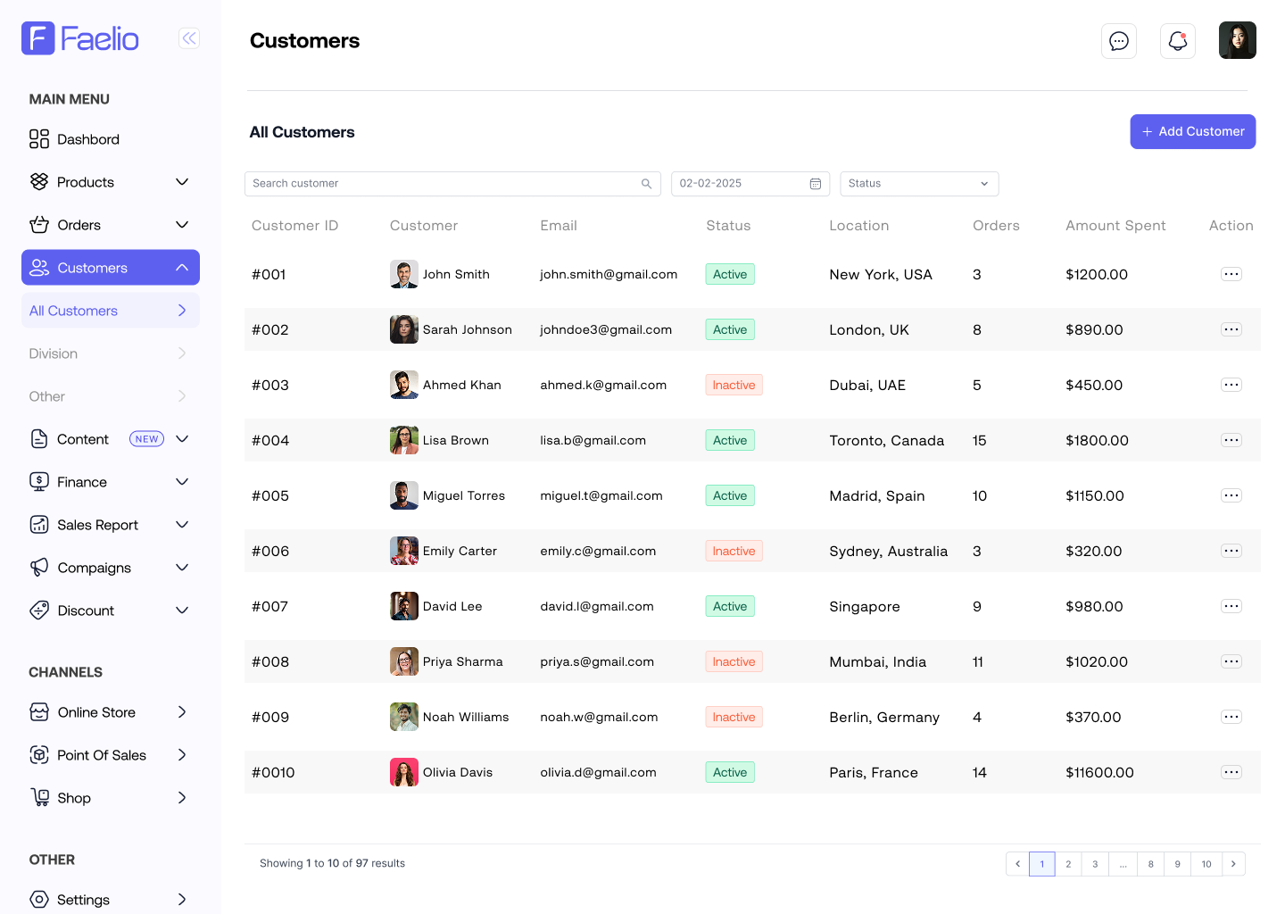Open Online Store channel
1285x914 pixels.
tap(96, 712)
